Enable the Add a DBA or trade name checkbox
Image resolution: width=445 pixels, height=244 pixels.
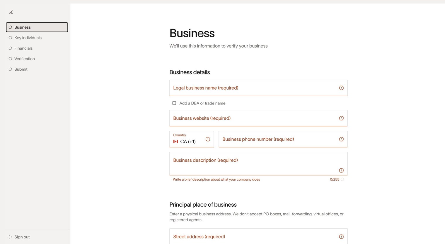[174, 103]
